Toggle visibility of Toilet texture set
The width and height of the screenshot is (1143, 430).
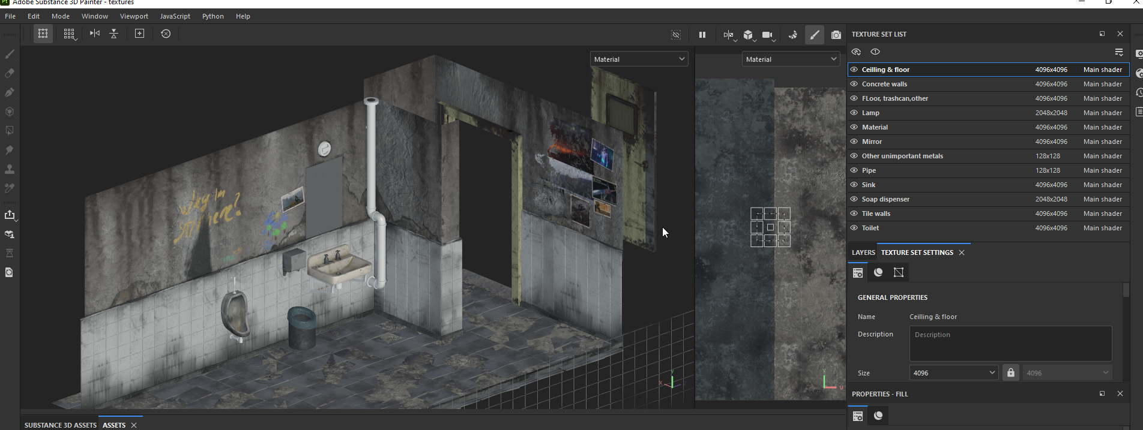[x=854, y=228]
